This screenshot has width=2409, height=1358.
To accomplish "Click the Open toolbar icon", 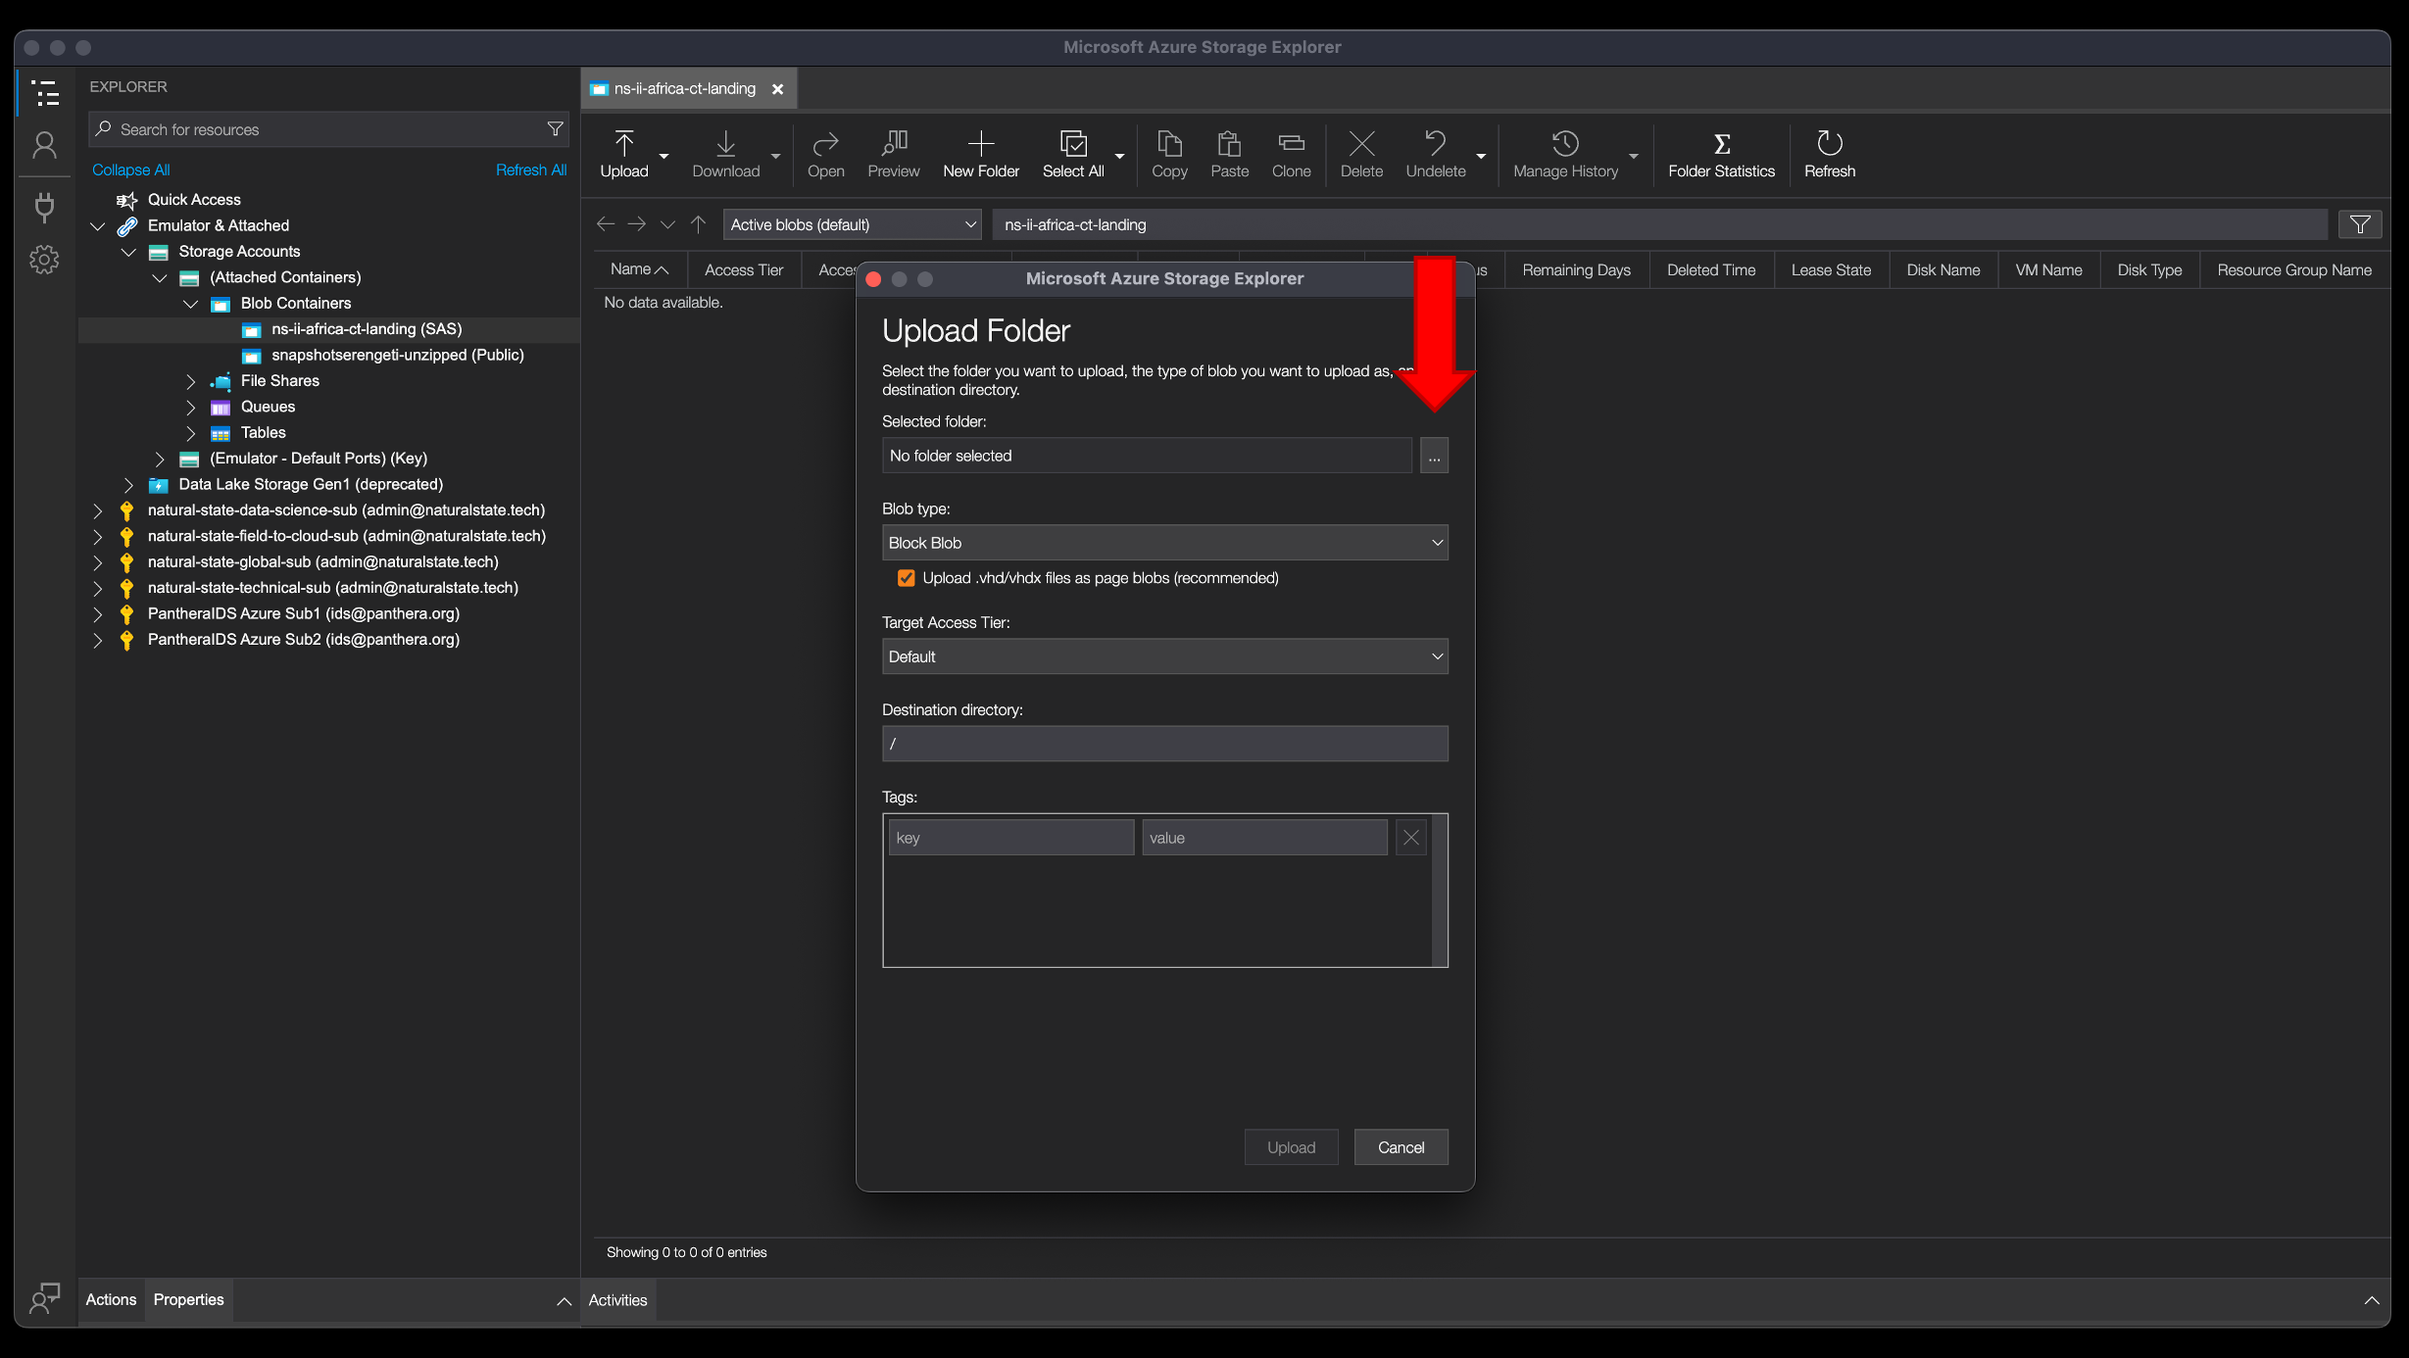I will [x=825, y=155].
